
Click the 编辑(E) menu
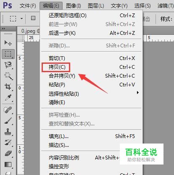pyautogui.click(x=51, y=6)
